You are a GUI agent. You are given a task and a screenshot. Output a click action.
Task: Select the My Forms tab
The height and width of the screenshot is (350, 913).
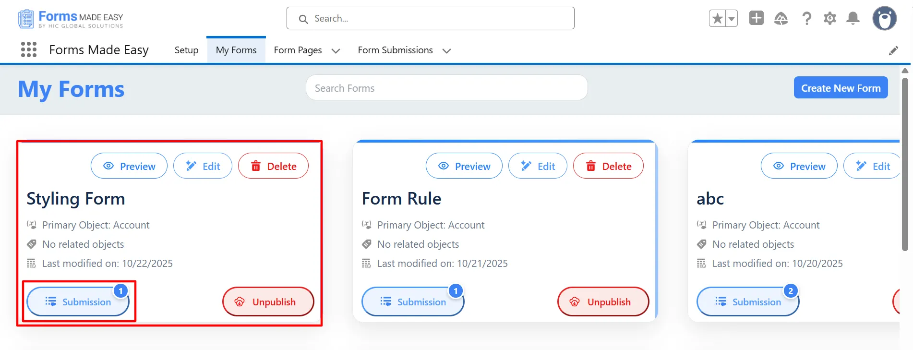pyautogui.click(x=236, y=50)
